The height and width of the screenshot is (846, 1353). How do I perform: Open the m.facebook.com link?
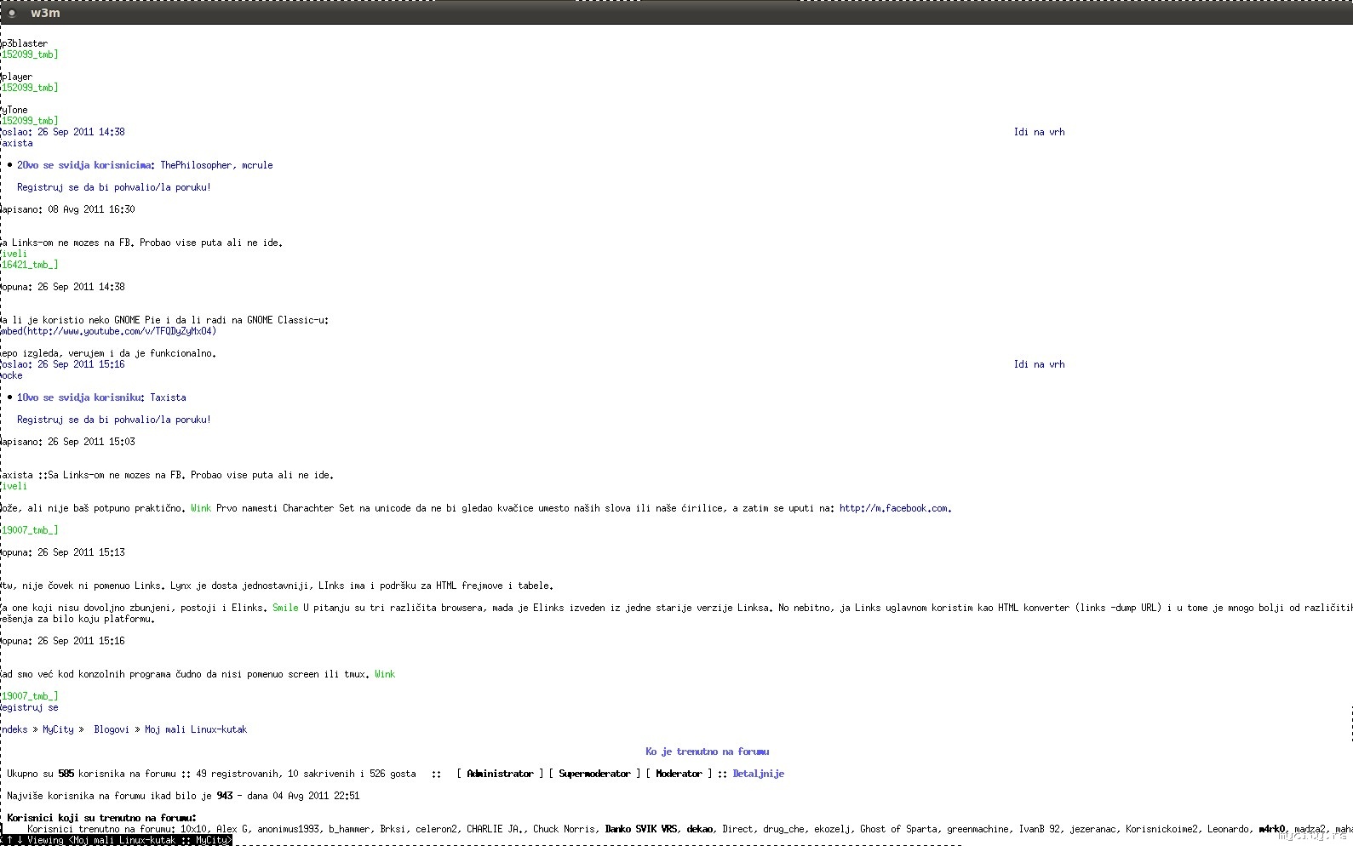click(893, 508)
